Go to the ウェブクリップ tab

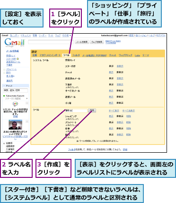125,55
